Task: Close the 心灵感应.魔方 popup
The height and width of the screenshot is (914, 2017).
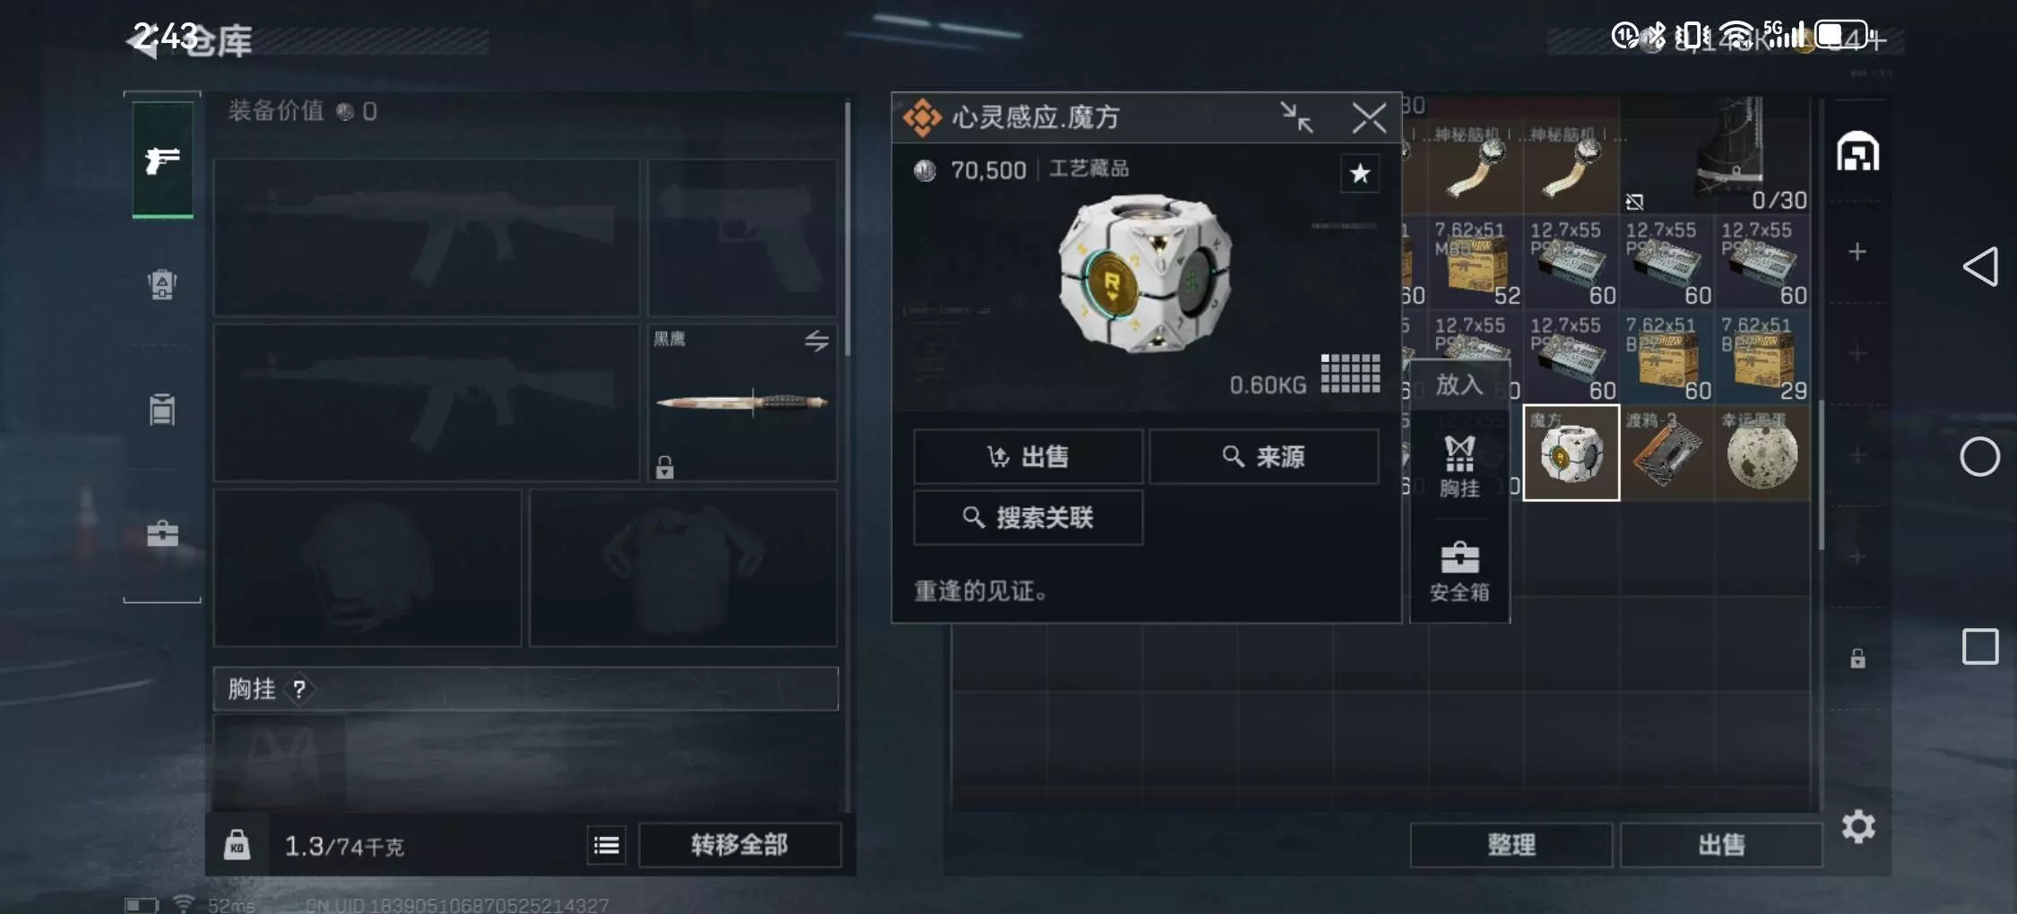Action: 1369,117
